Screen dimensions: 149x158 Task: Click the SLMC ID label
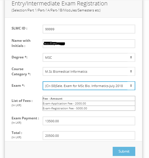pos(19,28)
